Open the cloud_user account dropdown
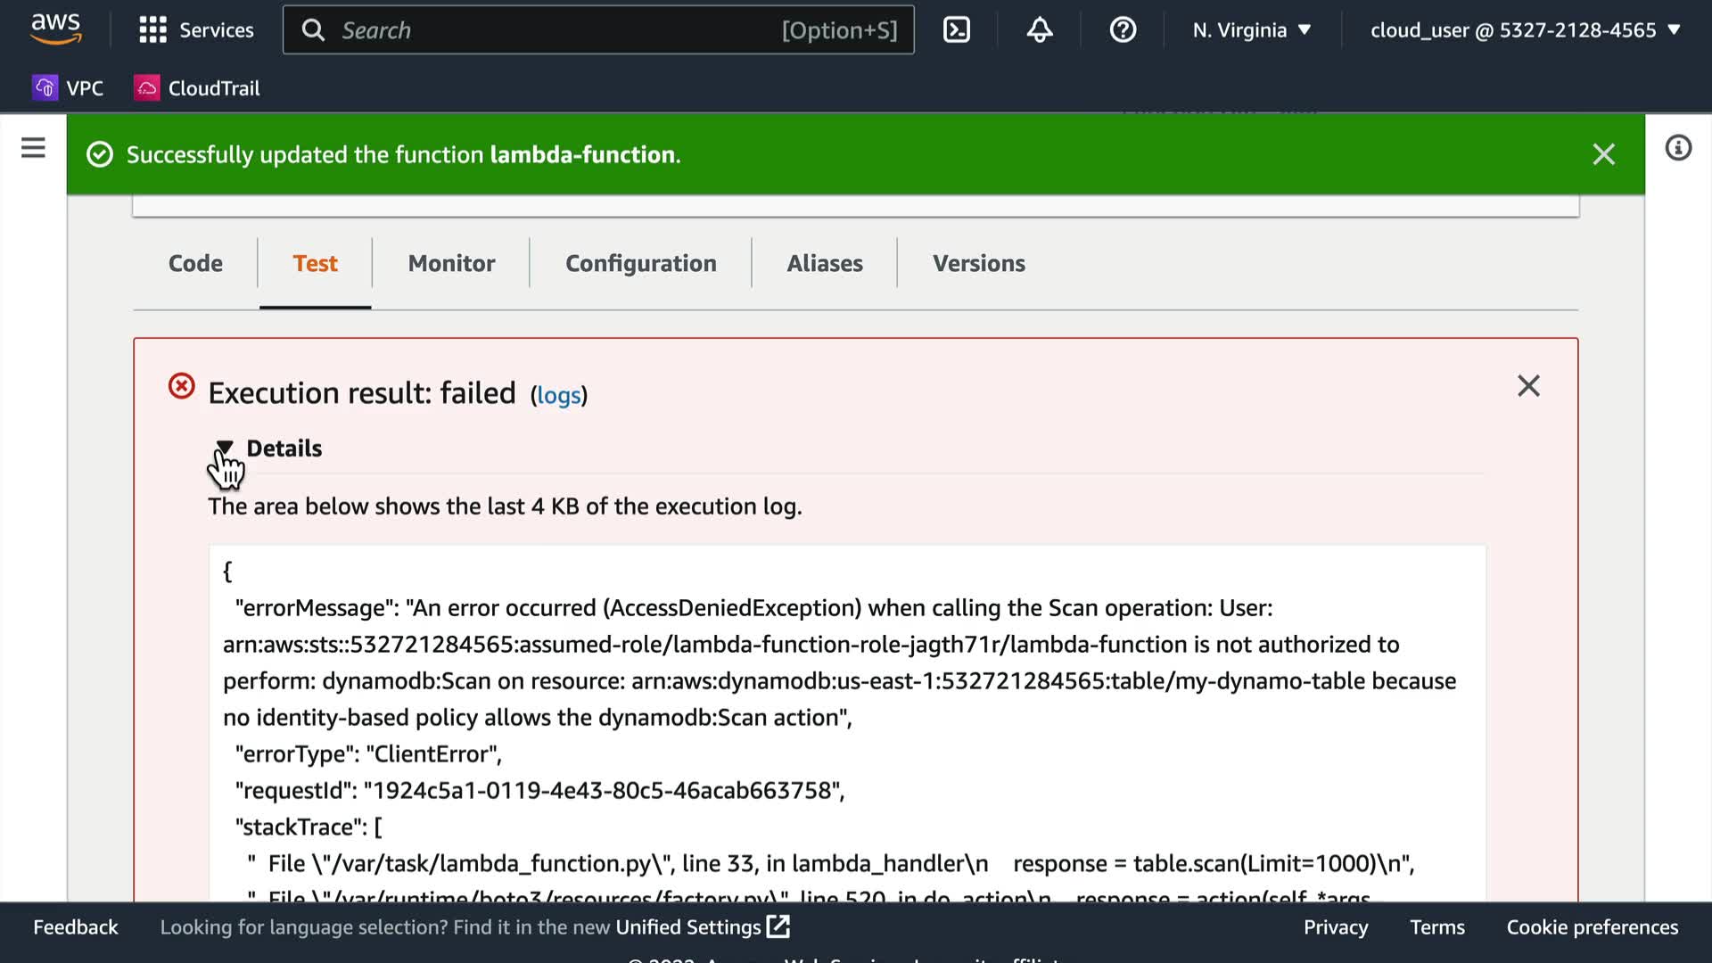The image size is (1712, 963). (x=1525, y=30)
